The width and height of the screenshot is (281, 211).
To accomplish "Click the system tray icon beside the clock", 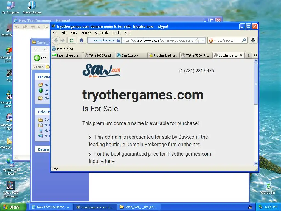I will pos(261,207).
